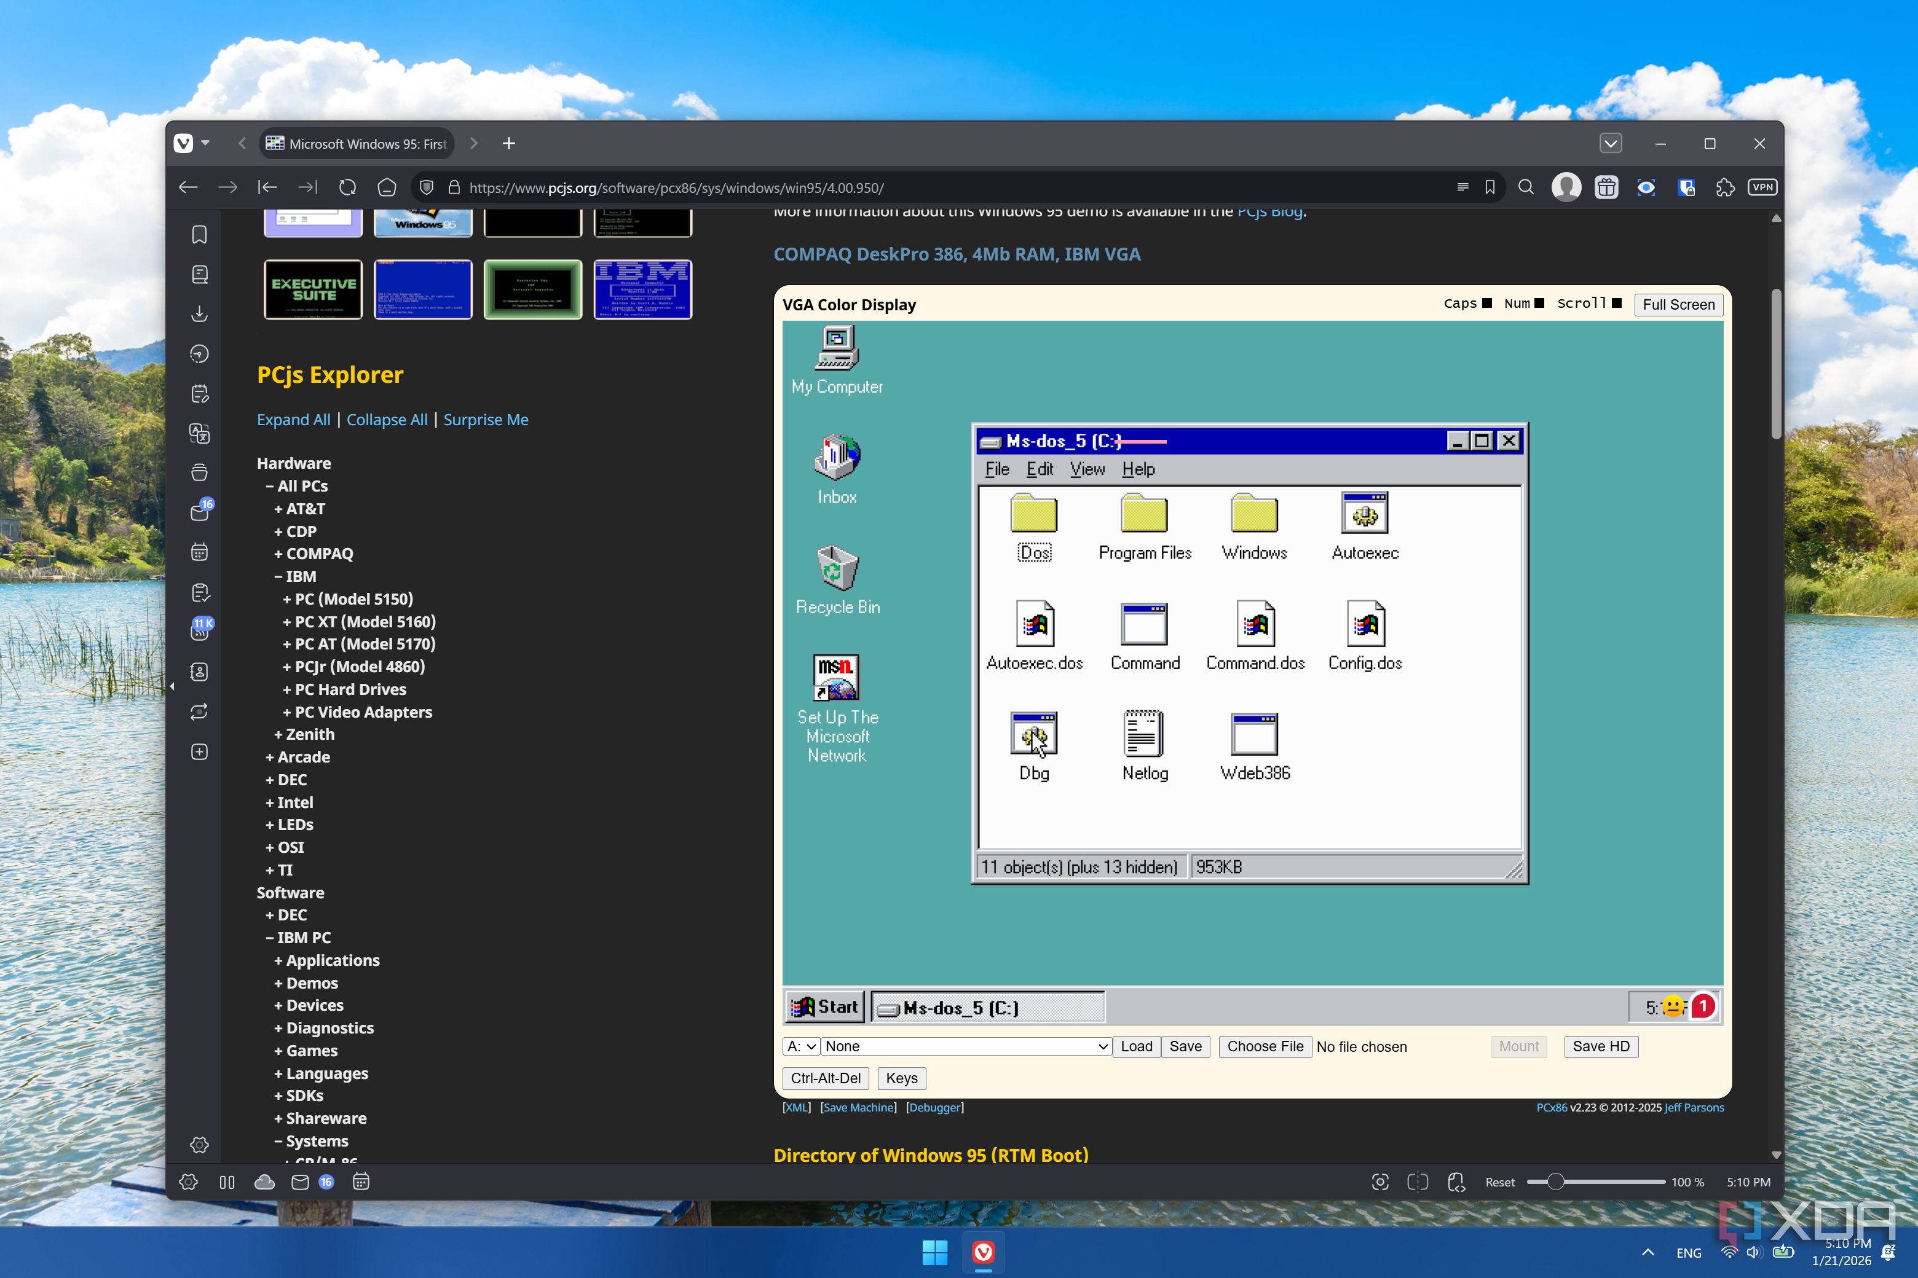Select the Executive Suite thumbnail
This screenshot has width=1918, height=1278.
(313, 289)
